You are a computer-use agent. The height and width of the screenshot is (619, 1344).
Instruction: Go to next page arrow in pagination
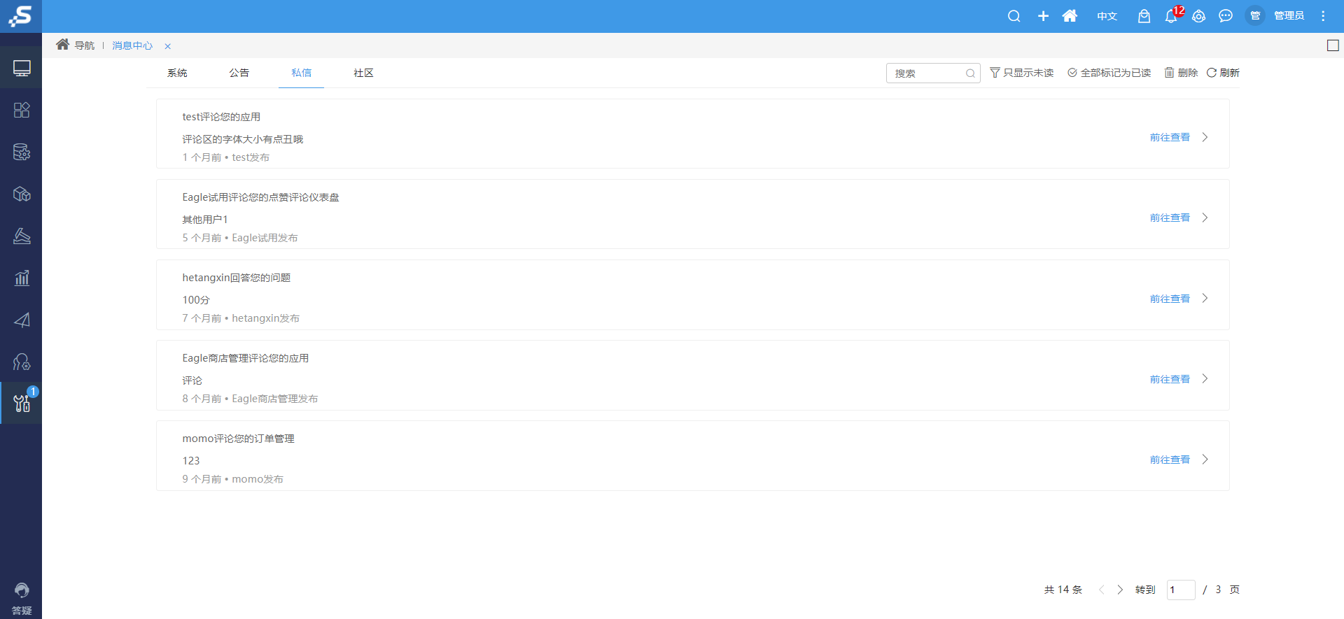[x=1120, y=590]
